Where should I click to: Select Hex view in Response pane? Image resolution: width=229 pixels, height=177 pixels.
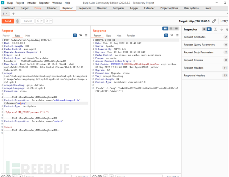pos(119,35)
